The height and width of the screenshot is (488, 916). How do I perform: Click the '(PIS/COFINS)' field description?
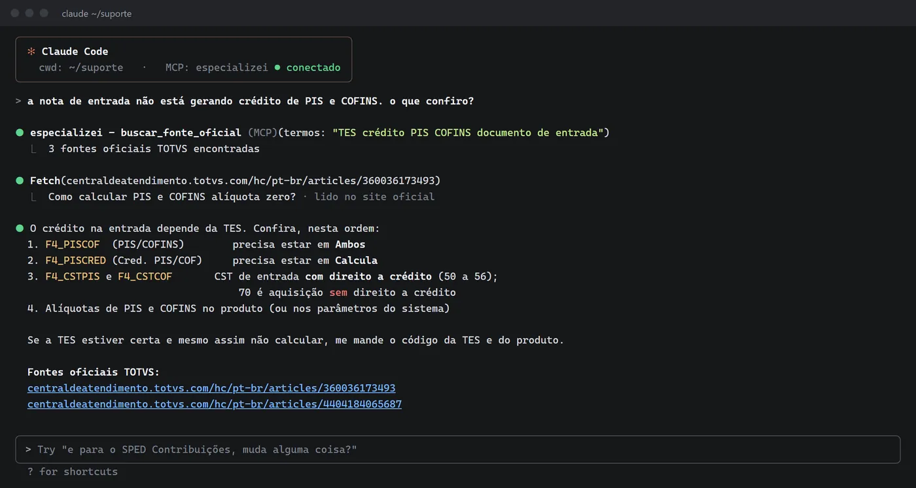148,244
